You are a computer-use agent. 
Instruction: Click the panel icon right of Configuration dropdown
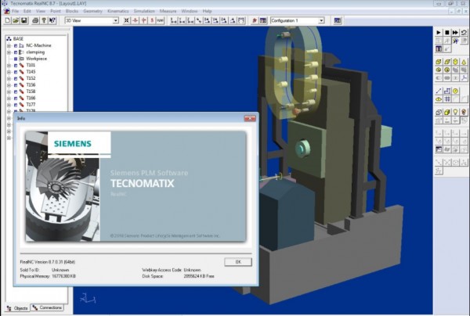pos(338,20)
